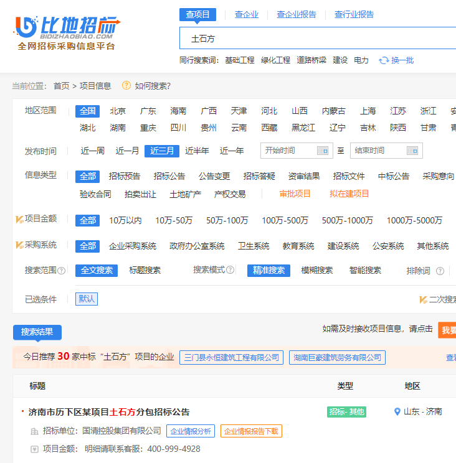Switch to the 查企业报告 tab
The height and width of the screenshot is (463, 456).
pos(297,14)
